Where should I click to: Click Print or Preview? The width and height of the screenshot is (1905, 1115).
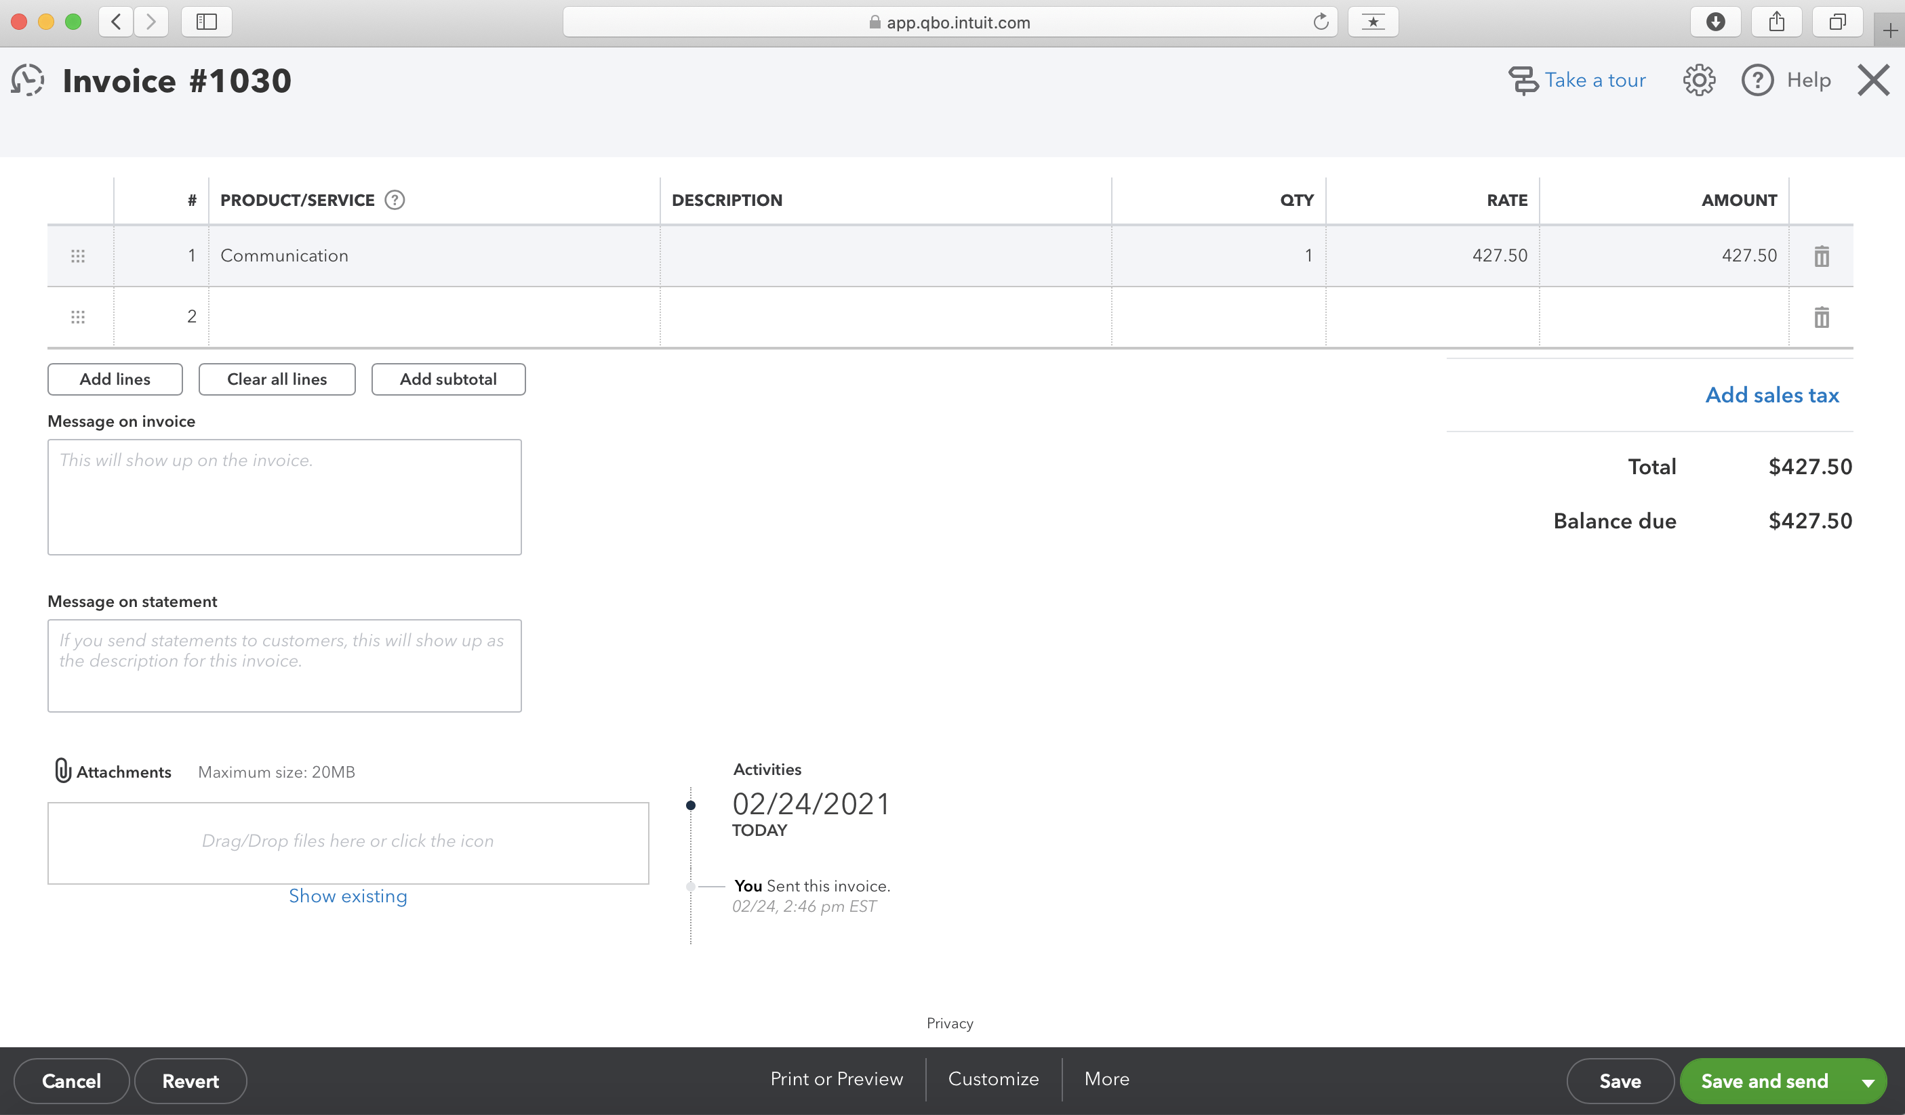[x=836, y=1078]
